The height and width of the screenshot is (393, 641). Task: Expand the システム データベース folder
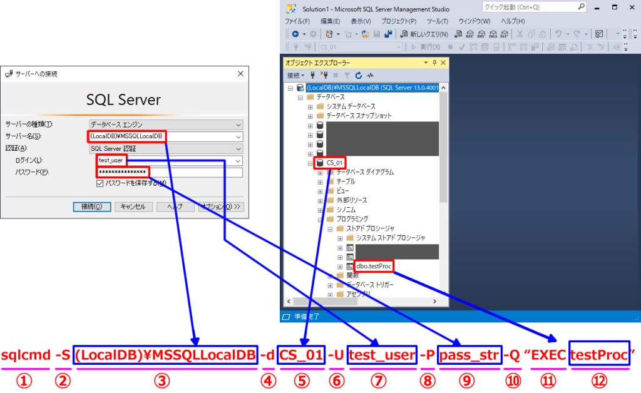click(310, 107)
